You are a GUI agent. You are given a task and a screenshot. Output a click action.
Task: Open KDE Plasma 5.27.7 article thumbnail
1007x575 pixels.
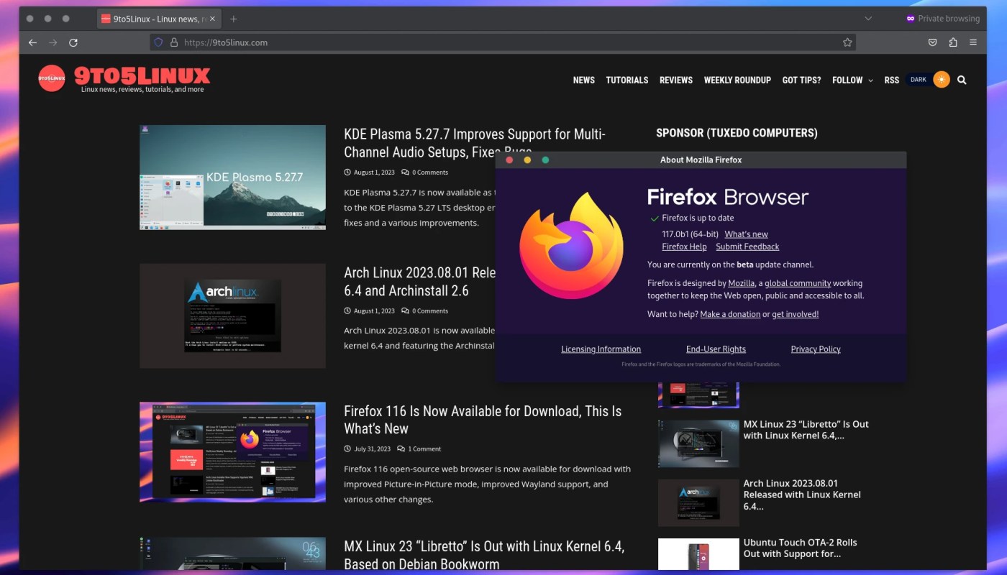(232, 178)
